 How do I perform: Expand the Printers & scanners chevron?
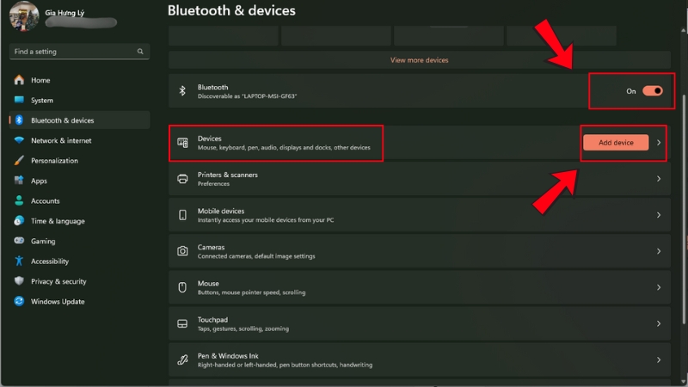[659, 179]
